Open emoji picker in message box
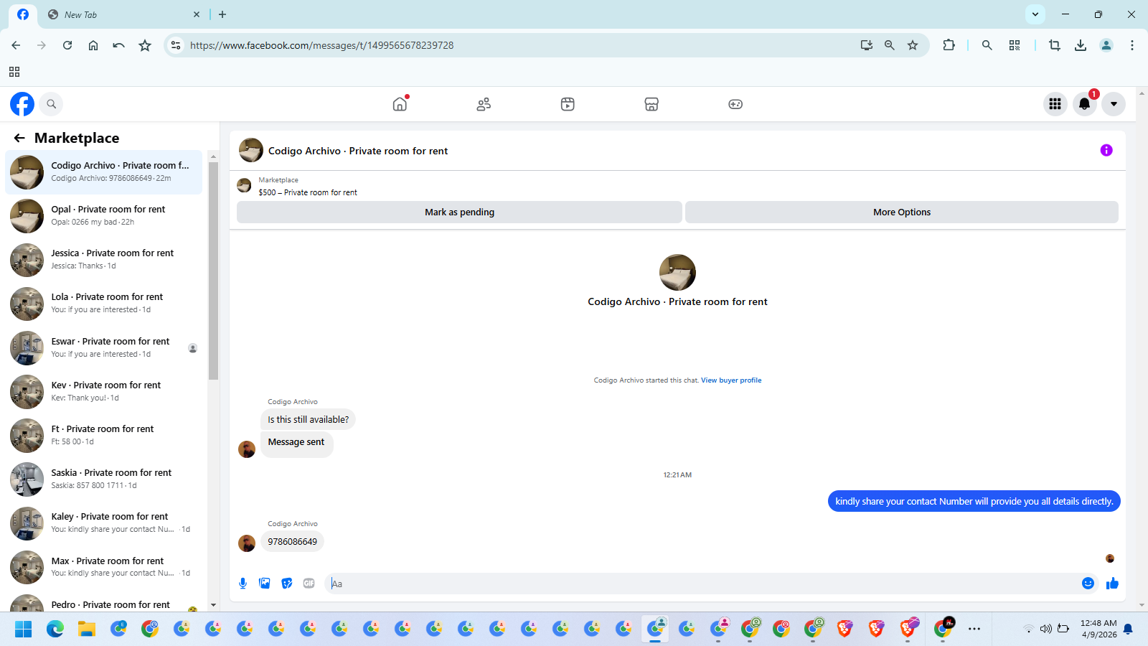 click(1088, 584)
